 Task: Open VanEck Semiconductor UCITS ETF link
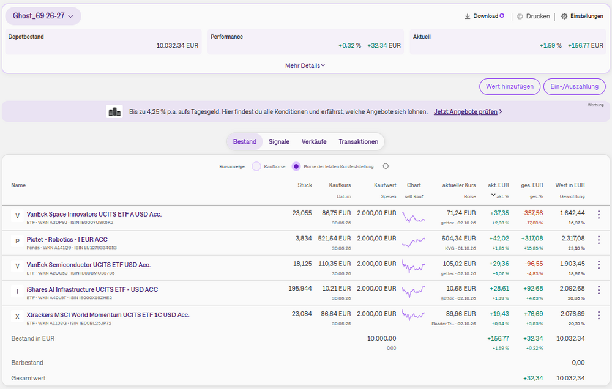click(x=89, y=265)
